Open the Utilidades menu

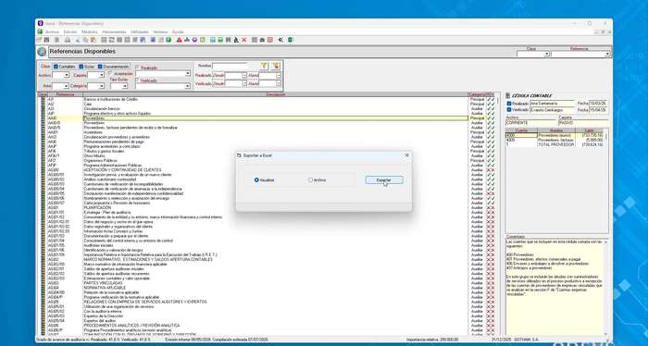[140, 31]
